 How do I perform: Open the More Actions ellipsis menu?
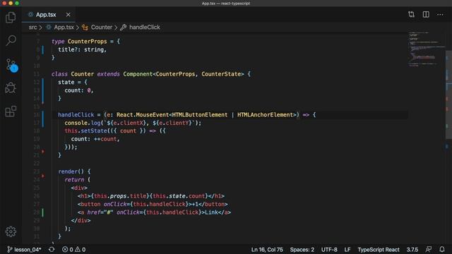440,14
